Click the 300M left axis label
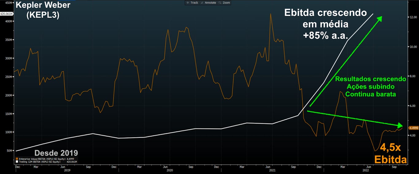The image size is (419, 174). click(8, 58)
